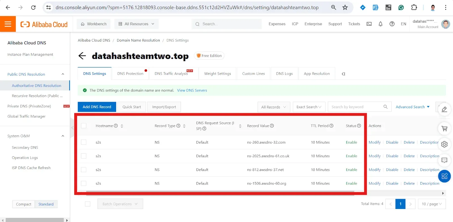
Task: Click the Record Value help icon
Action: [x=272, y=126]
